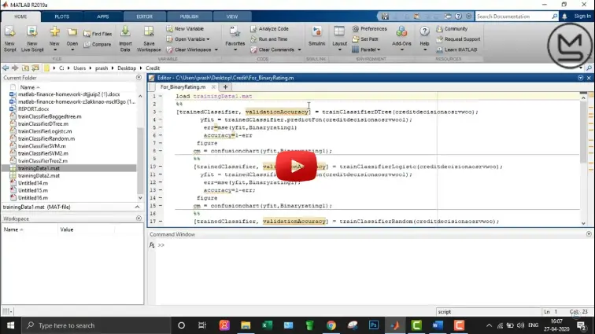Viewport: 595px width, 334px height.
Task: Click the YouTube play button overlay
Action: 296,165
